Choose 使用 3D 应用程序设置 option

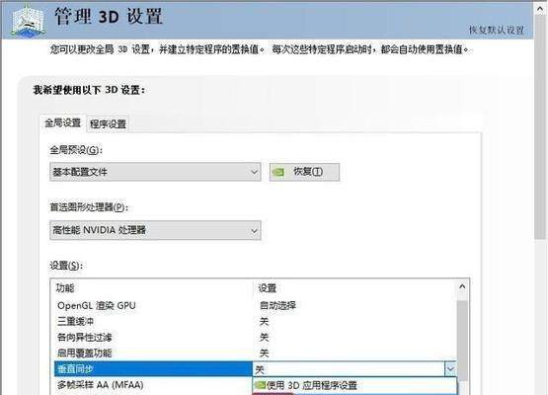point(354,385)
